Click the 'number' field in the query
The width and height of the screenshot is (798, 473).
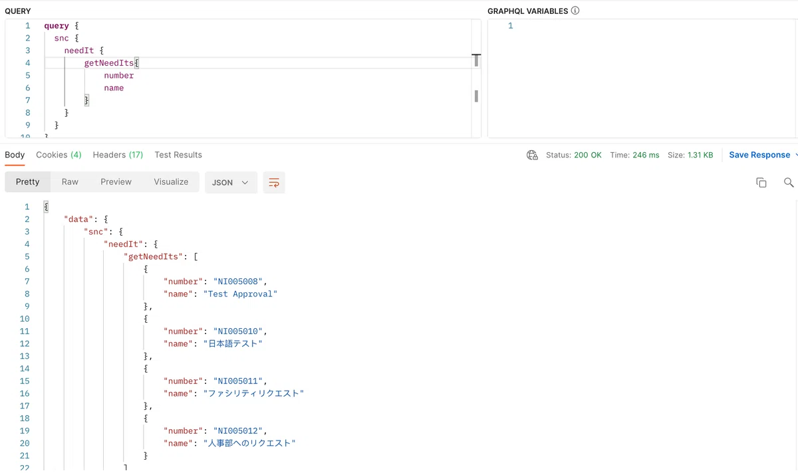(118, 75)
